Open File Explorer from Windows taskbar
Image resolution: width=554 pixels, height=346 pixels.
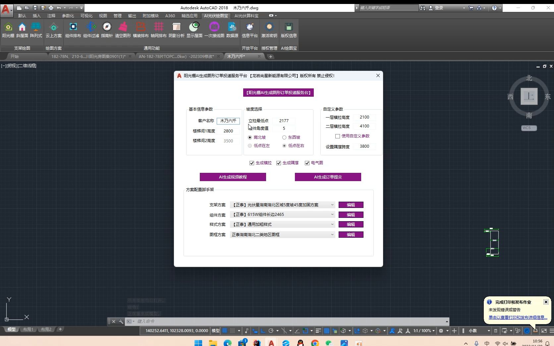click(213, 343)
